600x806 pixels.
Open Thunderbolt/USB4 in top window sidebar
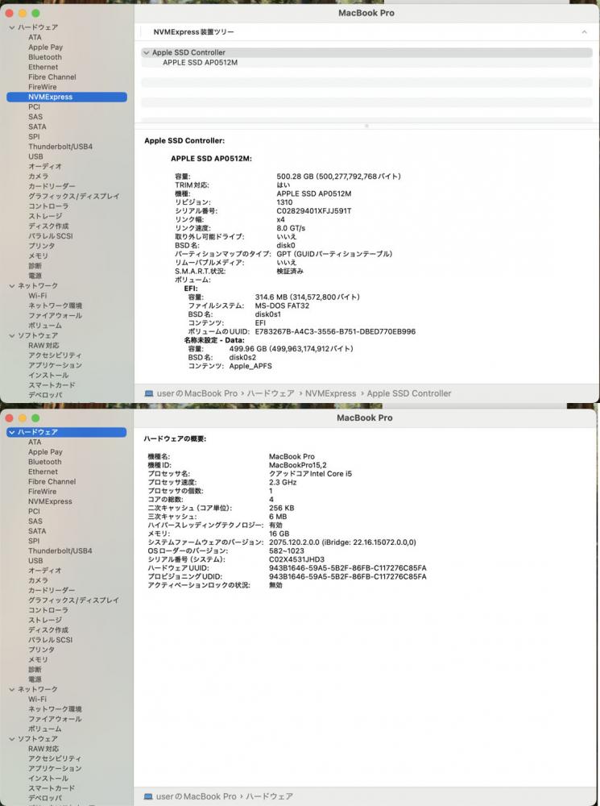(x=60, y=147)
